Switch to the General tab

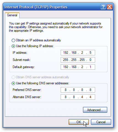point(12,15)
